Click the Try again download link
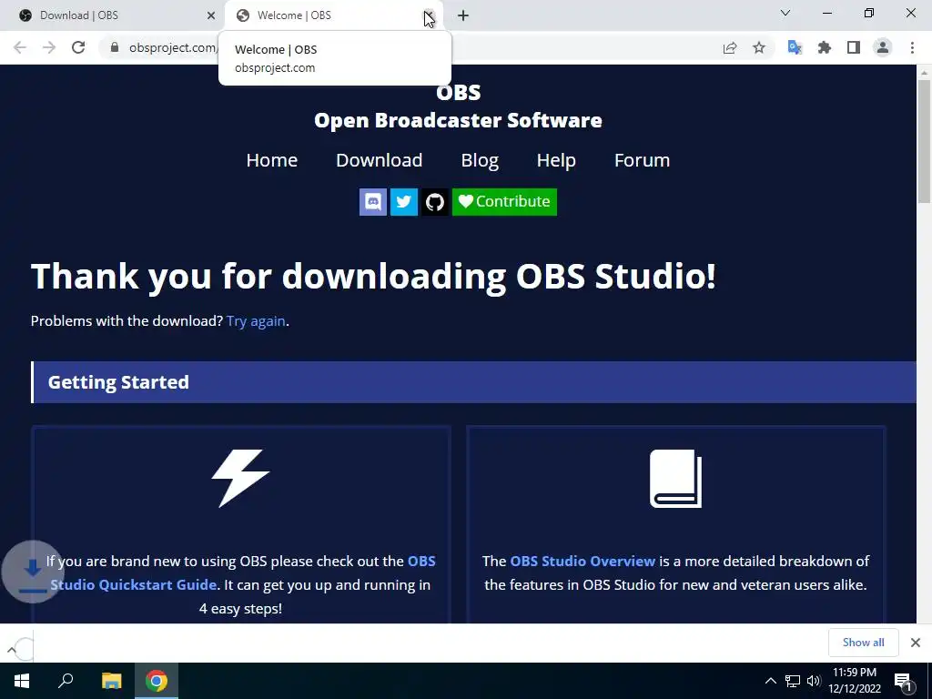932x699 pixels. 256,321
